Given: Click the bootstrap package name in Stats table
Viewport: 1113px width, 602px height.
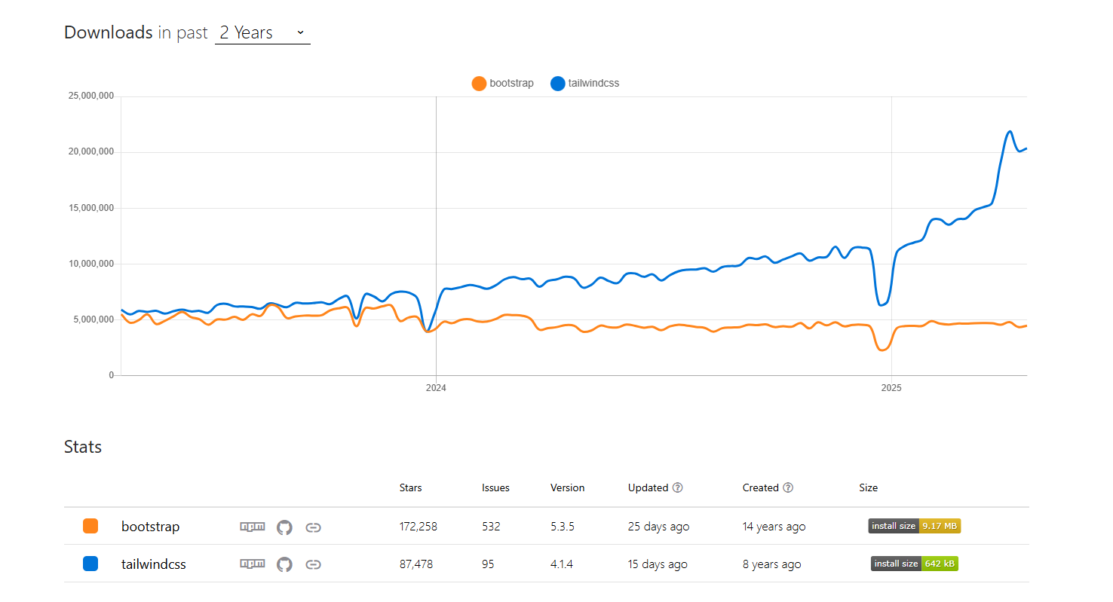Looking at the screenshot, I should [151, 527].
